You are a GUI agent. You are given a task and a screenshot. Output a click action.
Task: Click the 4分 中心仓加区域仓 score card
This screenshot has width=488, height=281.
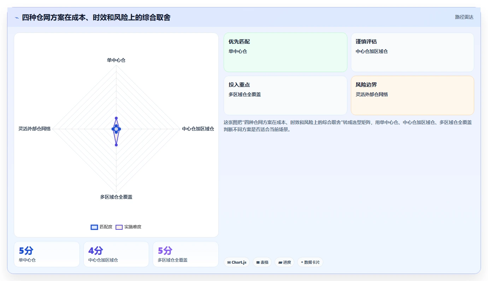coord(116,254)
